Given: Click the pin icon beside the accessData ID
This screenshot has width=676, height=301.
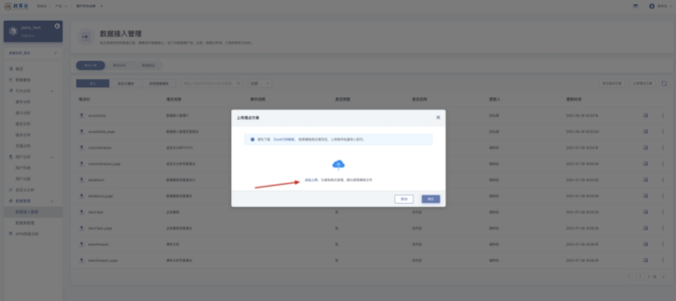Looking at the screenshot, I should [81, 116].
